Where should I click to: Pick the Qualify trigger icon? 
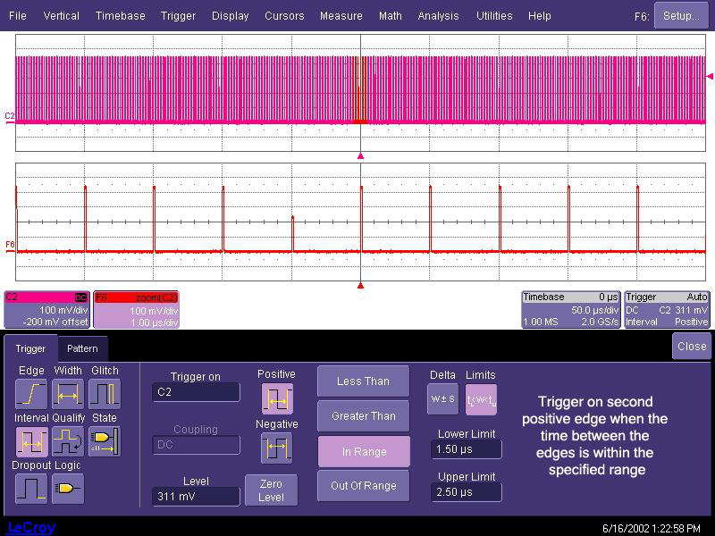tap(68, 440)
